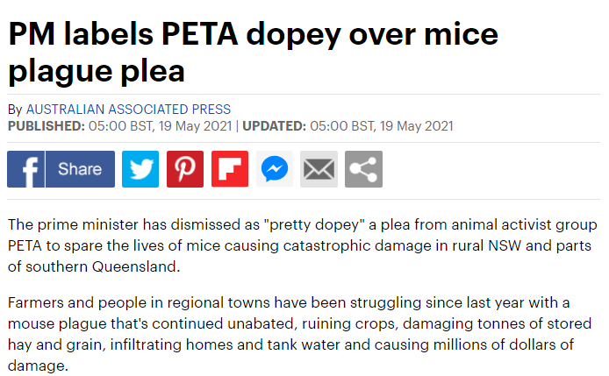Open the Australian Associated Press author link

coord(128,110)
